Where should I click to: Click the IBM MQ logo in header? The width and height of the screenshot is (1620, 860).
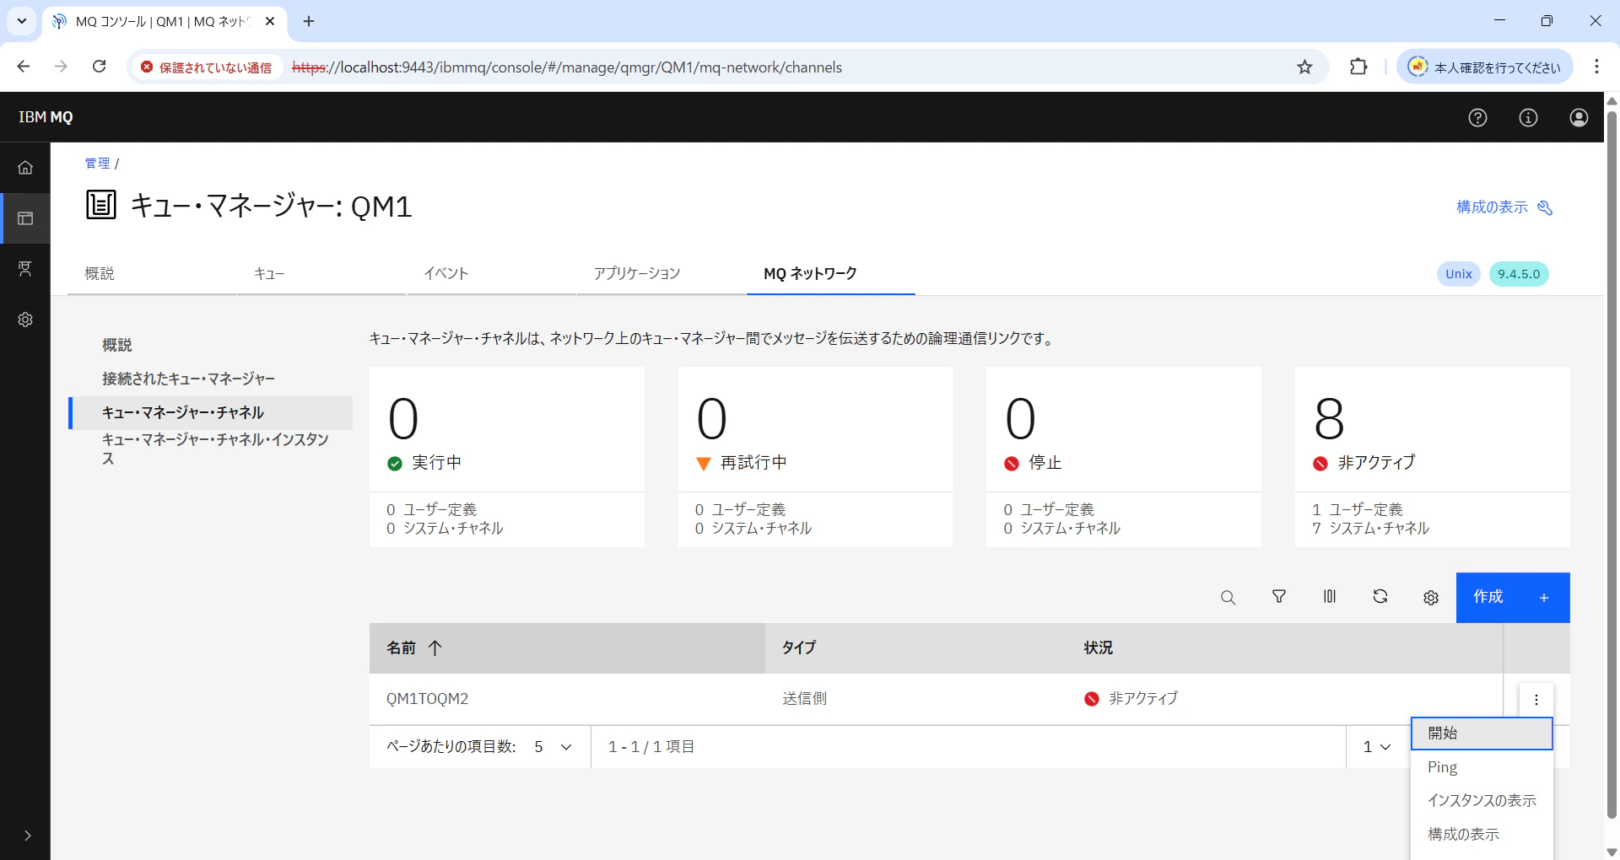click(x=46, y=117)
